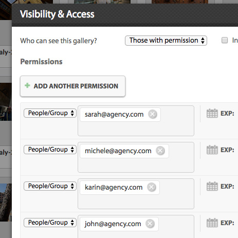Click empty area of sarah's permission field
The image size is (238, 238).
point(136,129)
